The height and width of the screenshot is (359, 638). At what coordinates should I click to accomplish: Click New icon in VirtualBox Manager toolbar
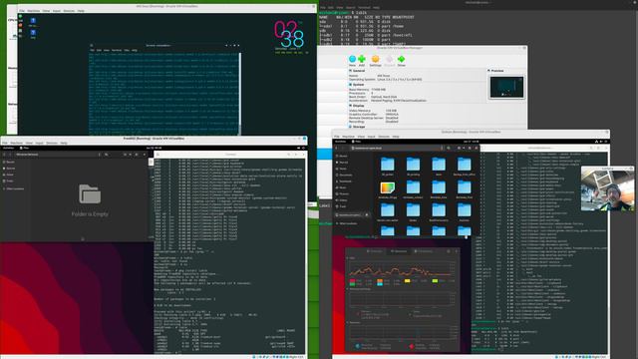[352, 59]
